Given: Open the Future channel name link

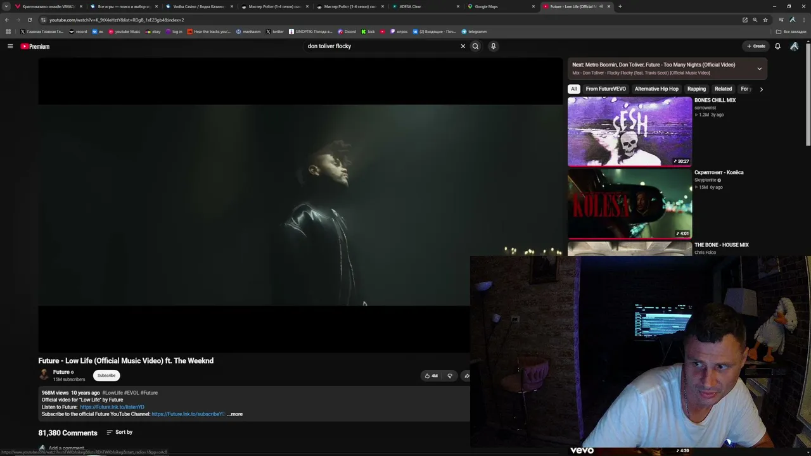Looking at the screenshot, I should tap(61, 372).
